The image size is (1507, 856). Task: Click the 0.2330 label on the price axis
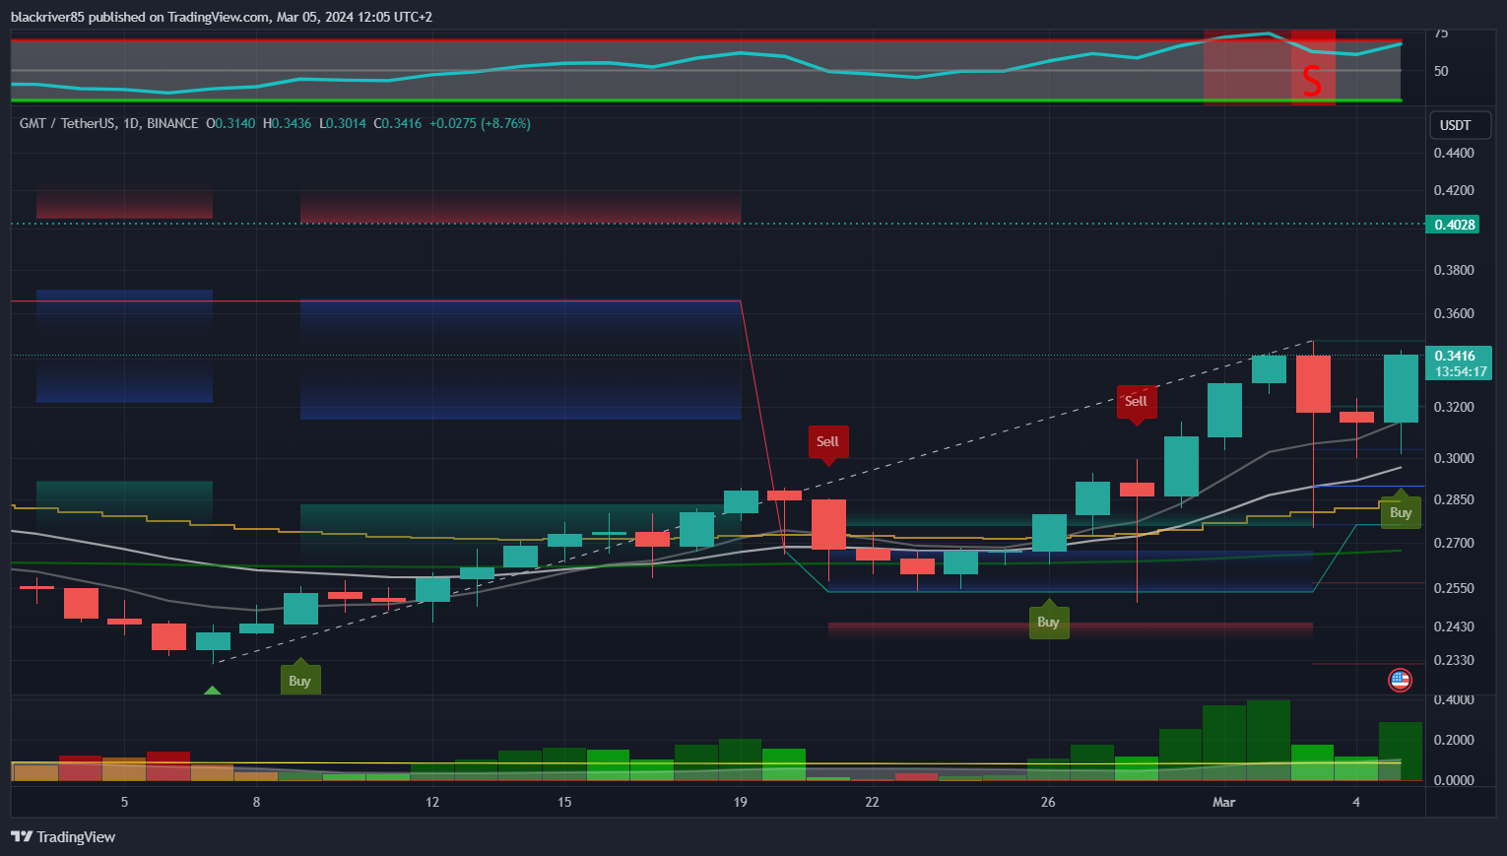pos(1454,660)
